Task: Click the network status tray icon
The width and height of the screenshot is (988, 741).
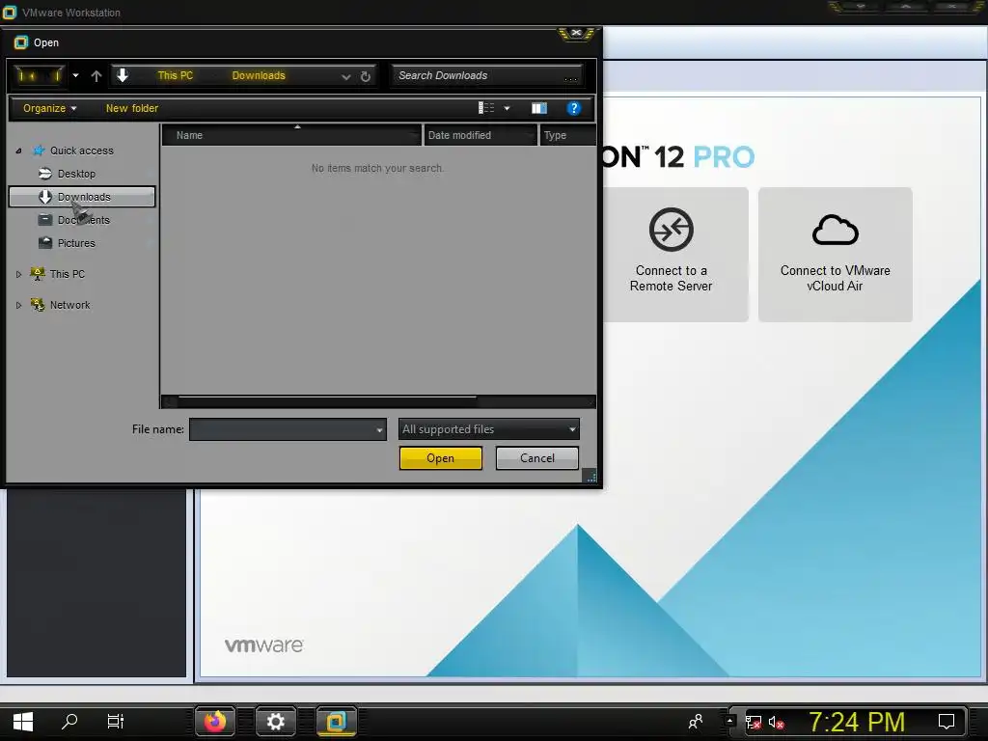Action: pos(753,722)
